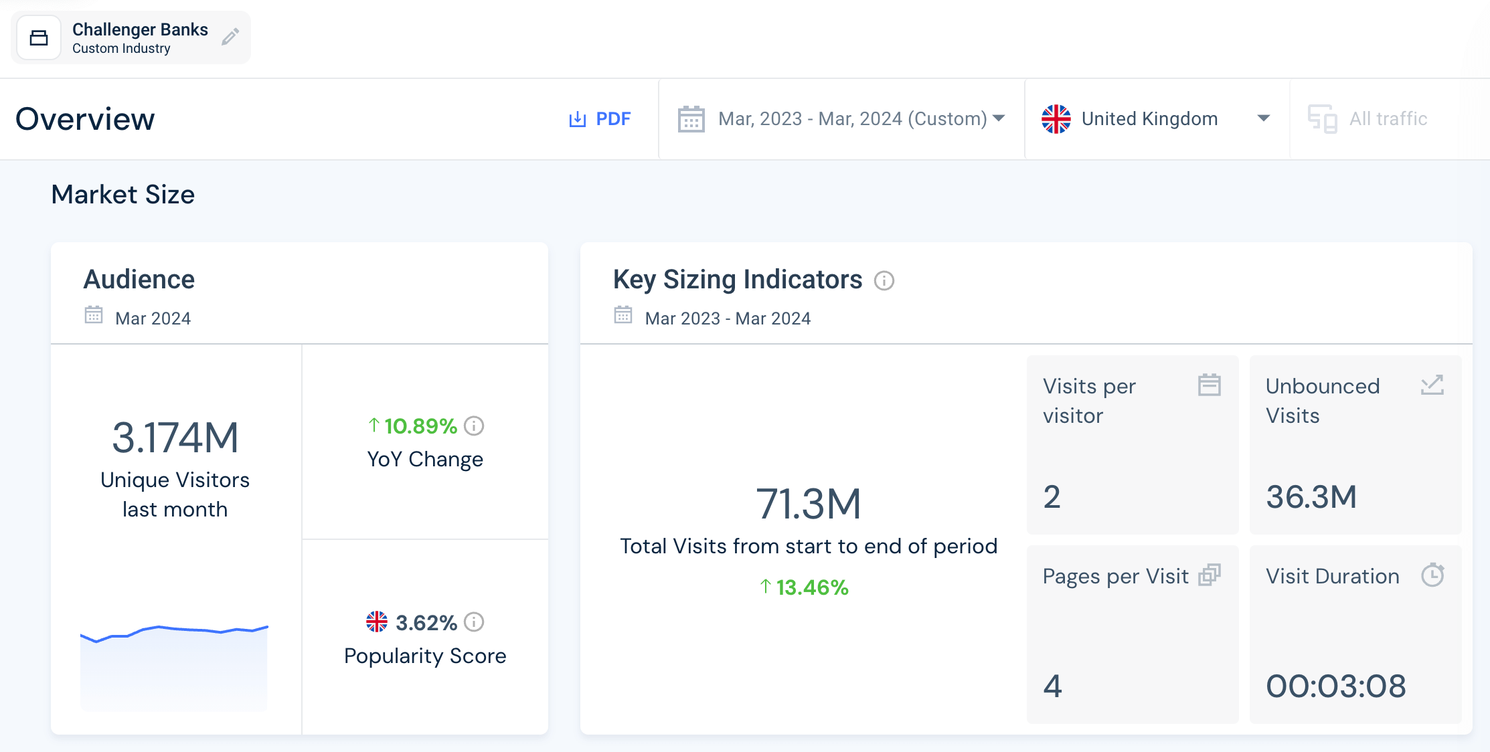
Task: Click the UK flag beside Popularity Score
Action: click(x=378, y=622)
